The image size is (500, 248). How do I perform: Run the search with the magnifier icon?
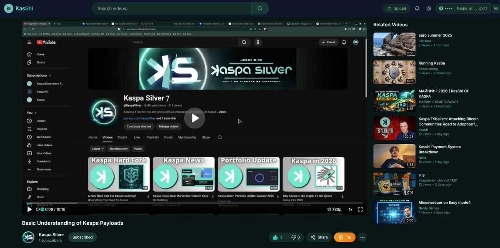coord(259,8)
